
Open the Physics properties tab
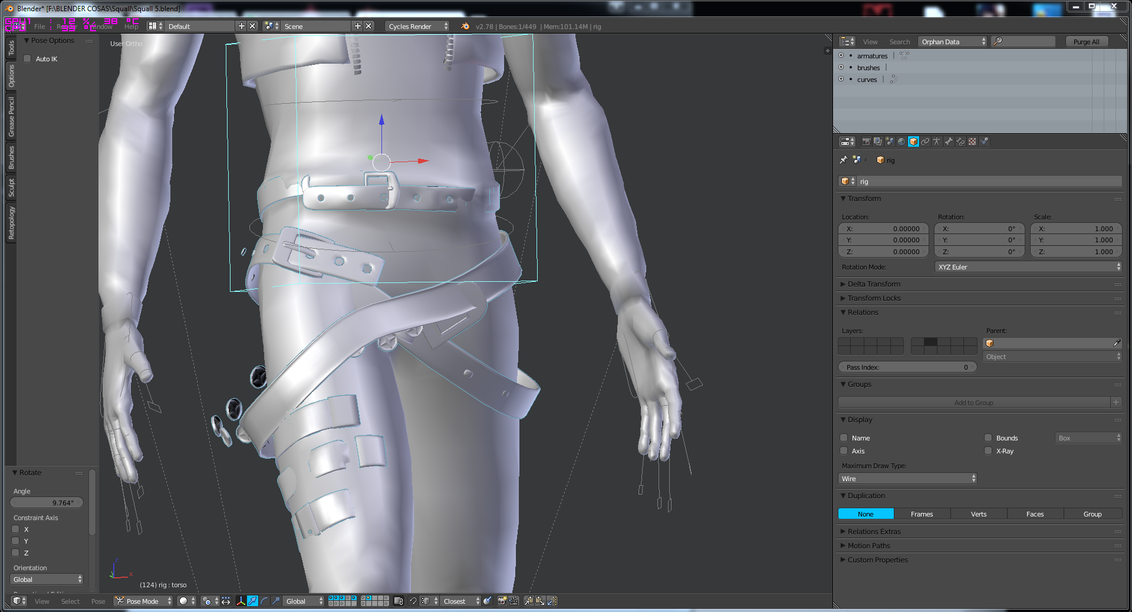984,142
